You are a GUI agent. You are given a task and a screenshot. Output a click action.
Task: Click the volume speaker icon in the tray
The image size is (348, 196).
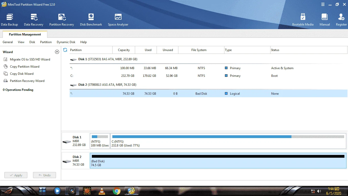(319, 191)
